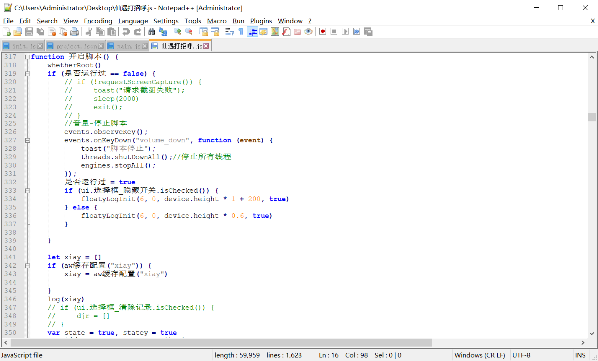Click the Copy toolbar icon

coord(100,32)
